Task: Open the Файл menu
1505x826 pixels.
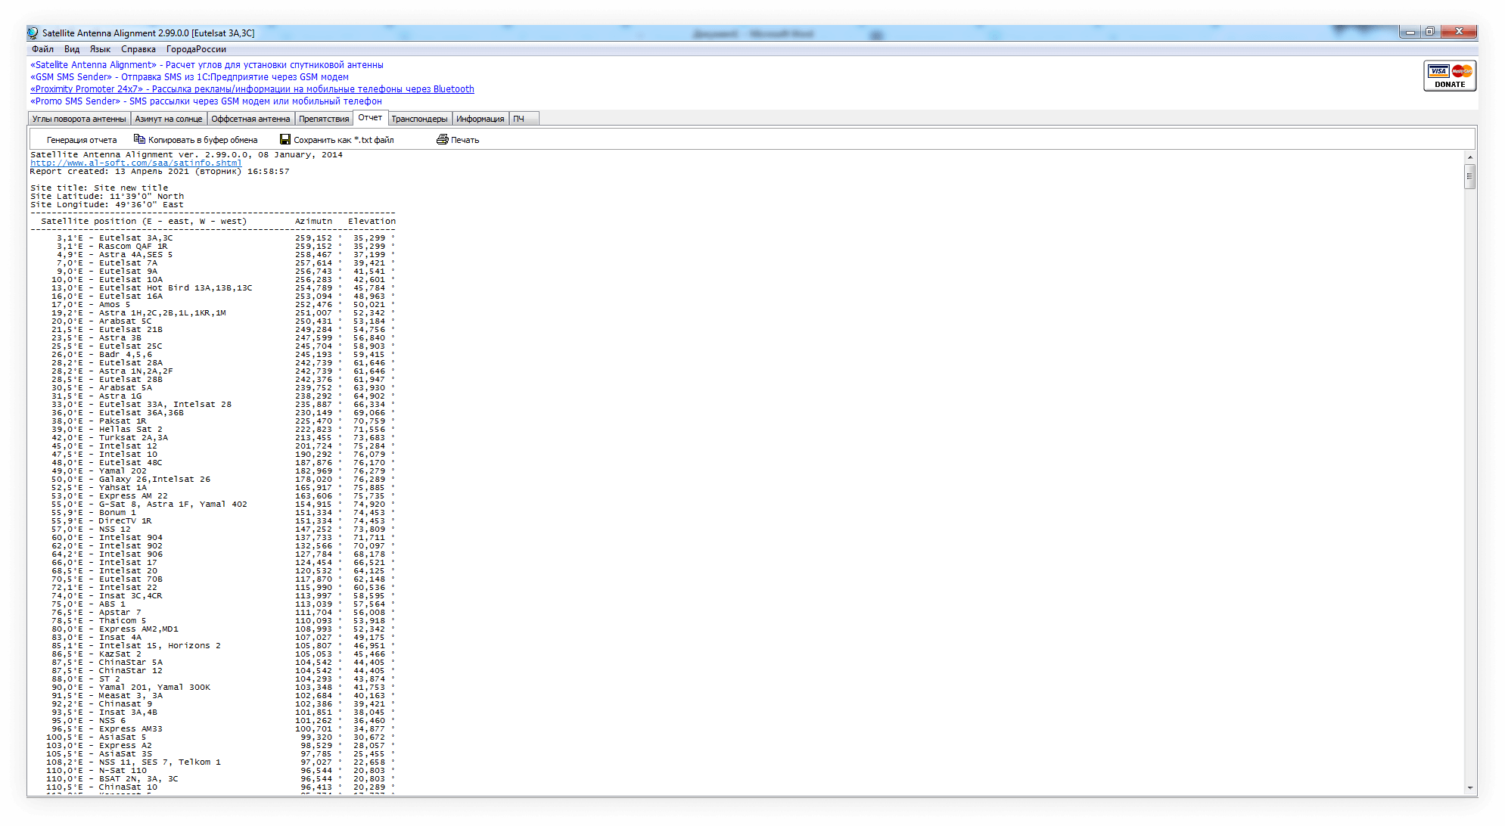Action: click(x=42, y=49)
